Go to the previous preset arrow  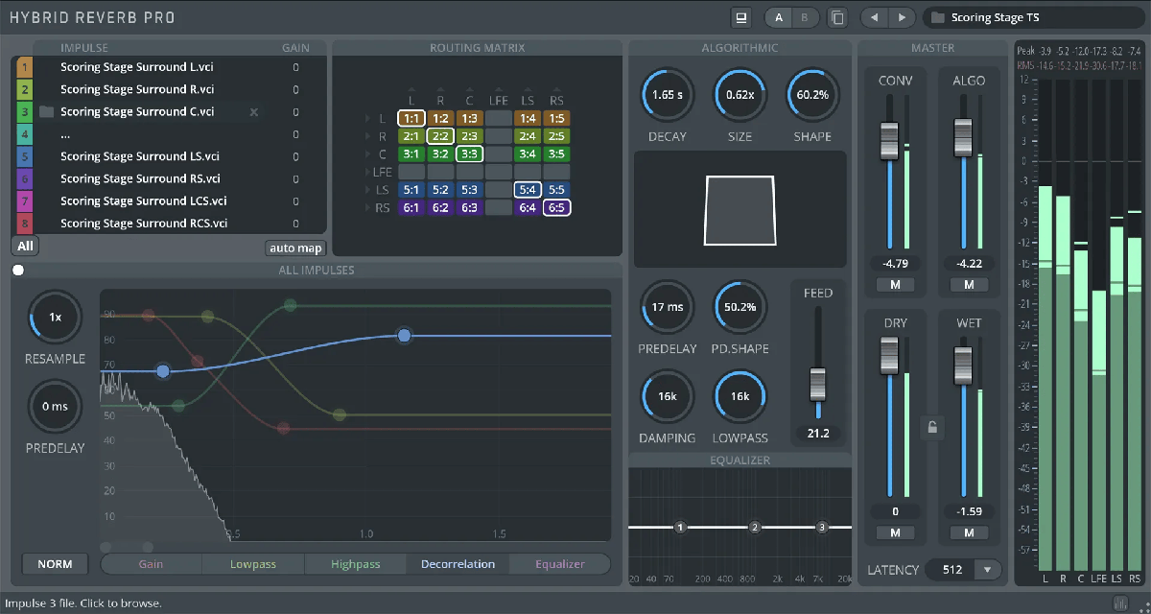point(873,17)
